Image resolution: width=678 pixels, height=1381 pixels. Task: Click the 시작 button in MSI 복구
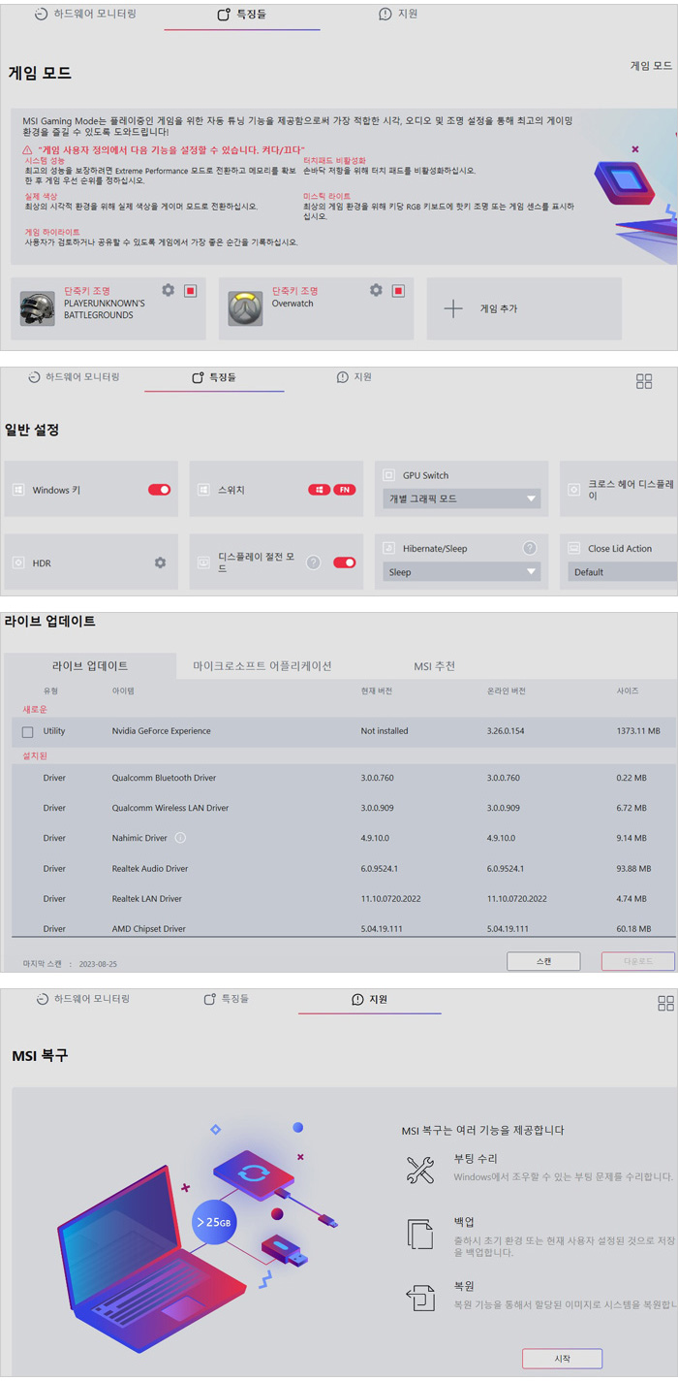tap(562, 1359)
